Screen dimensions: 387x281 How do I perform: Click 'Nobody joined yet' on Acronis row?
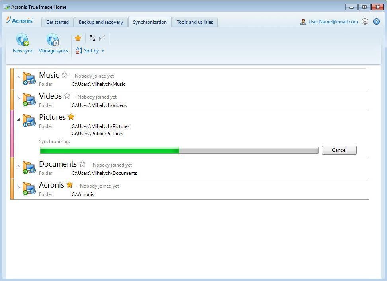[x=100, y=186]
